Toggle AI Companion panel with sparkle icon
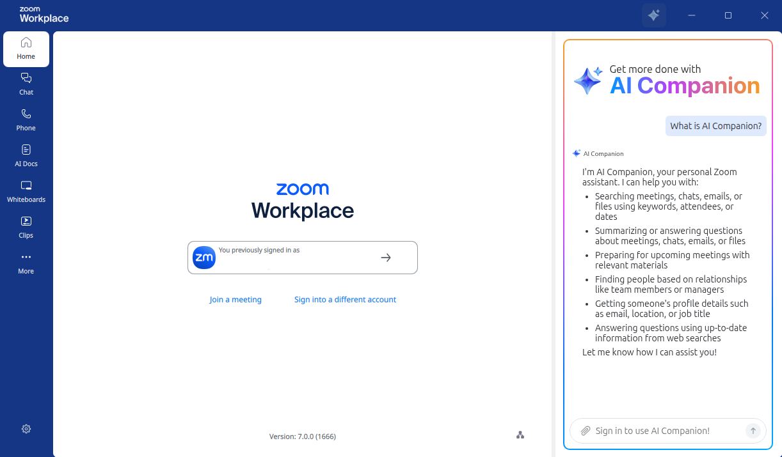Viewport: 782px width, 457px height. (653, 15)
